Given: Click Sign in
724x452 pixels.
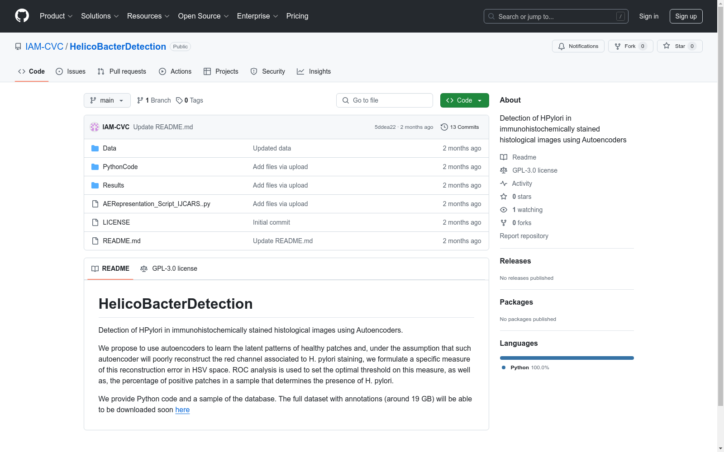Looking at the screenshot, I should pyautogui.click(x=649, y=16).
